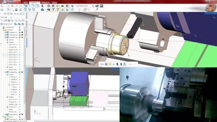The width and height of the screenshot is (217, 122).
Task: Collapse the Установ 1 tree node
Action: 4,30
